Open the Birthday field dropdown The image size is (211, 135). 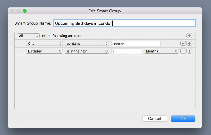pyautogui.click(x=44, y=51)
